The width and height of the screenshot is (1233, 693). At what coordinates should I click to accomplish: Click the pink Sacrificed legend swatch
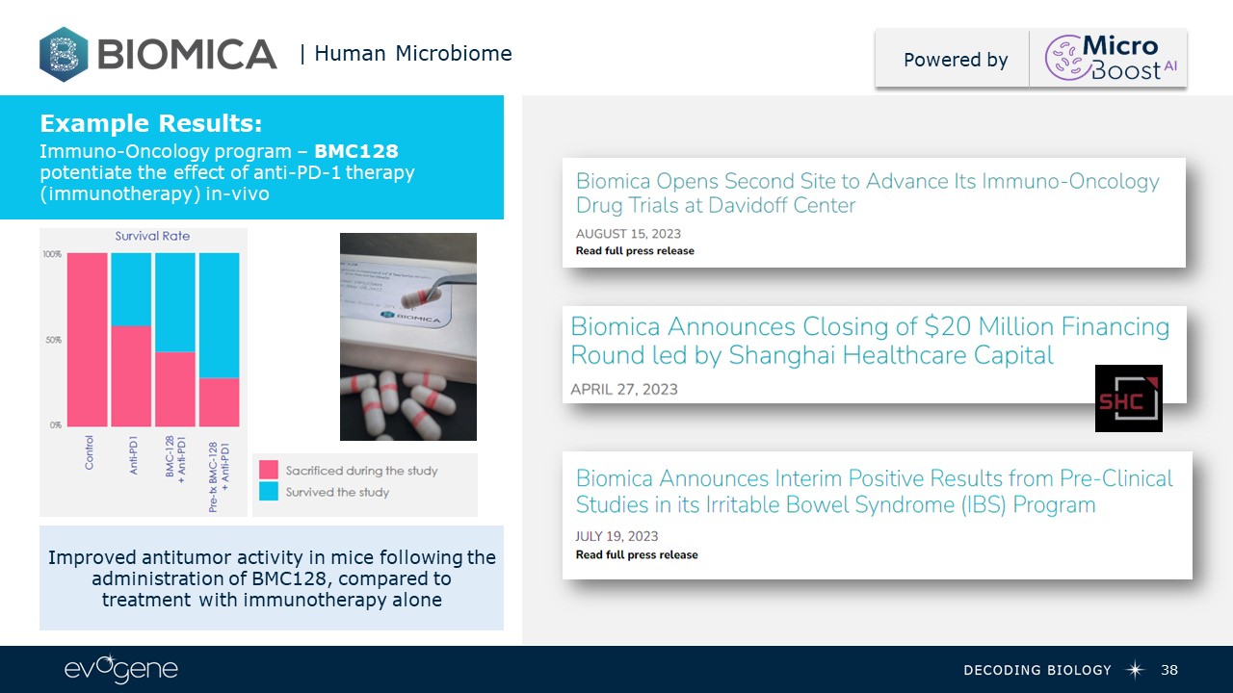pos(269,470)
